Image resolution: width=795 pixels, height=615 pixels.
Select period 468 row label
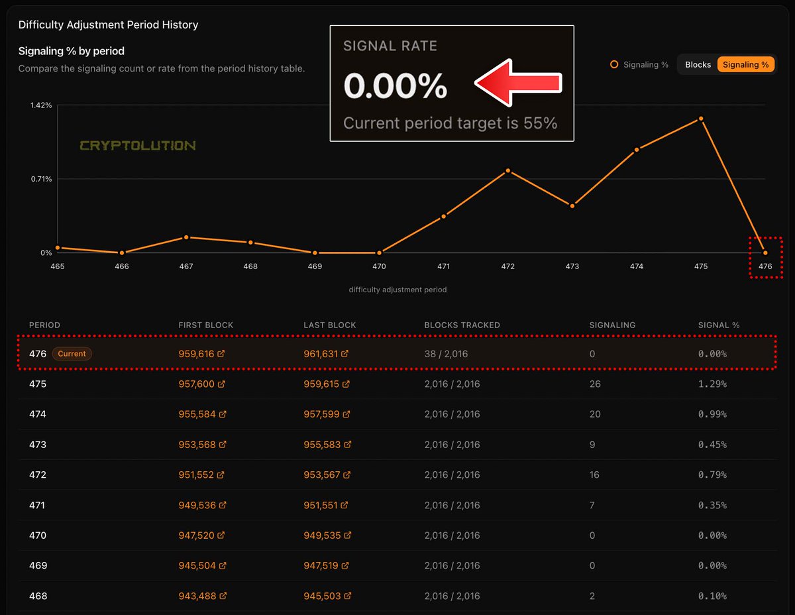(x=38, y=596)
